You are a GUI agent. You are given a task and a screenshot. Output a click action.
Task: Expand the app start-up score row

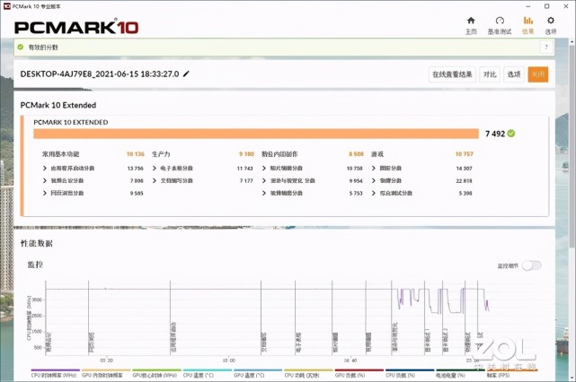(68, 169)
